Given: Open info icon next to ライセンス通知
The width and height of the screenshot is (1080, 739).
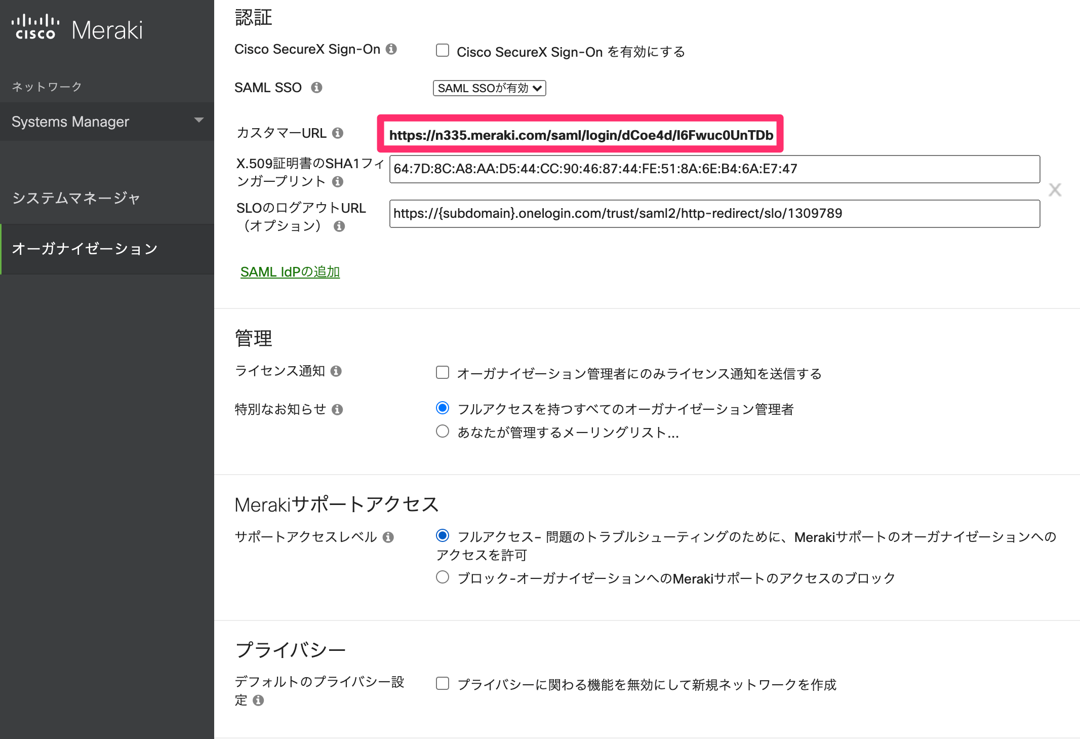Looking at the screenshot, I should coord(336,371).
